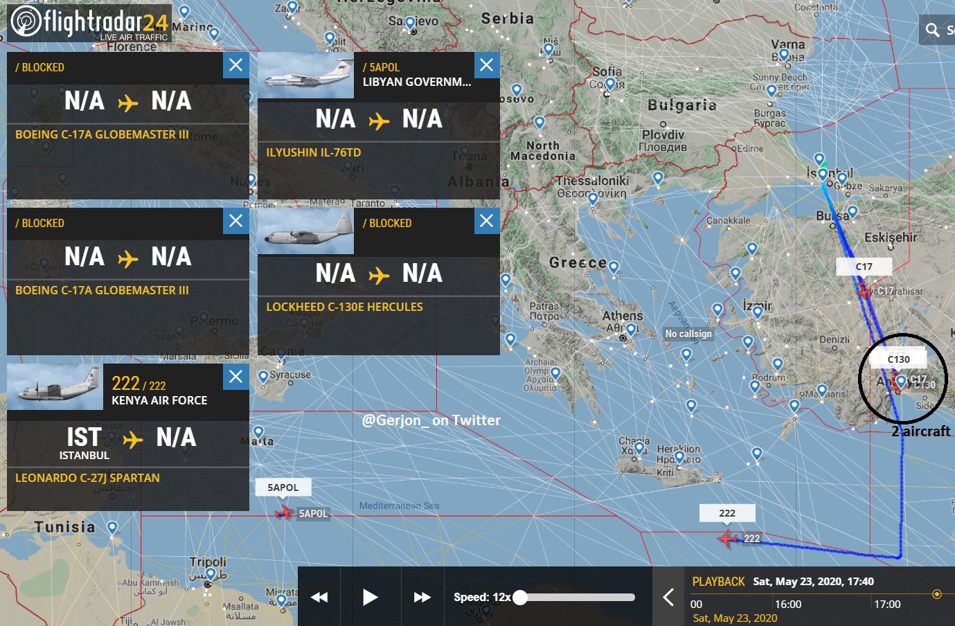Close the second BLOCKED C-17A Globemaster panel
Image resolution: width=955 pixels, height=626 pixels.
[236, 221]
